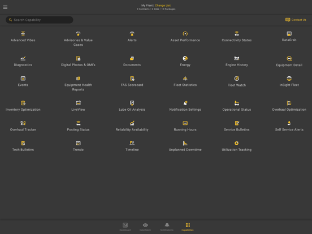The image size is (312, 234).
Task: Open the Timeline capability
Action: (132, 146)
